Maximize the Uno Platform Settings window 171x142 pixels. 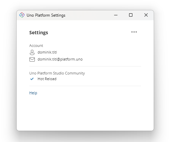point(131,15)
